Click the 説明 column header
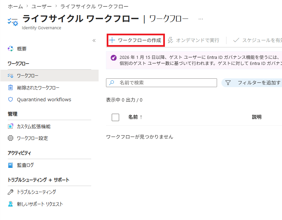Viewport: 282px width, 220px height. [x=257, y=117]
